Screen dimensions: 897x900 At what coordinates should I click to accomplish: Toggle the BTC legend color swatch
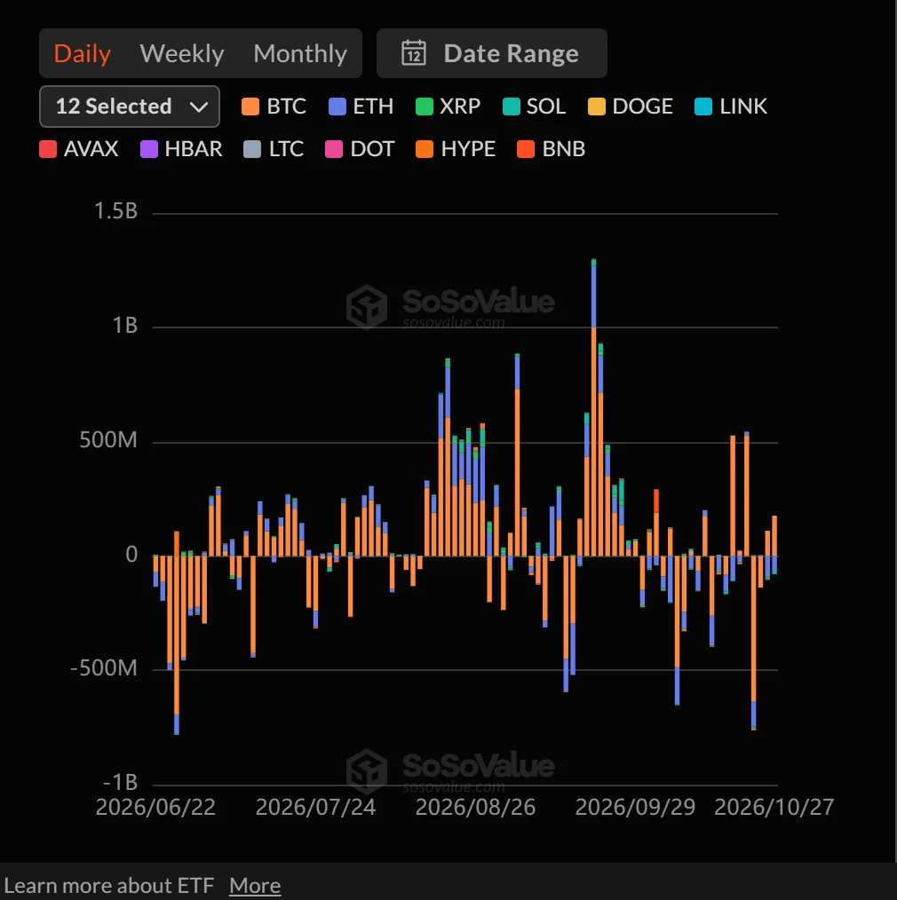[250, 107]
